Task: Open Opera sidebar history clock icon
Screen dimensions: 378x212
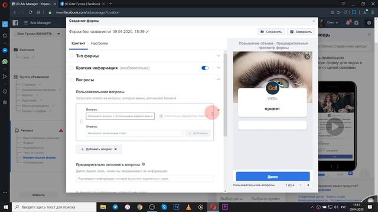Action: coord(5,91)
